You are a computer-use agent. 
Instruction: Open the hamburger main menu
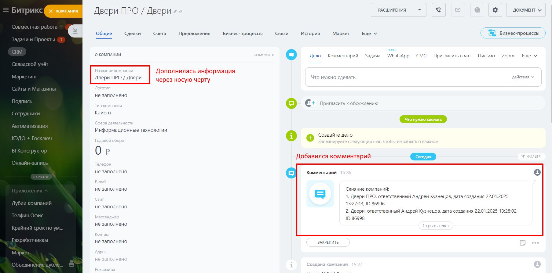click(x=5, y=10)
